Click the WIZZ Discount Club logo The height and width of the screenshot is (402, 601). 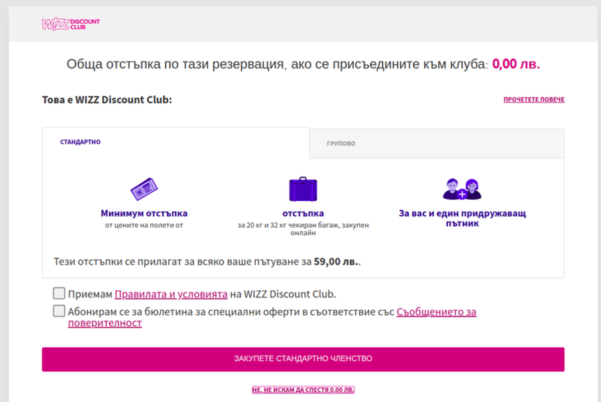pos(70,24)
